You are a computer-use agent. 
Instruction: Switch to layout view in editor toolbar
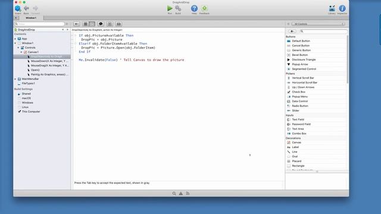click(x=86, y=24)
